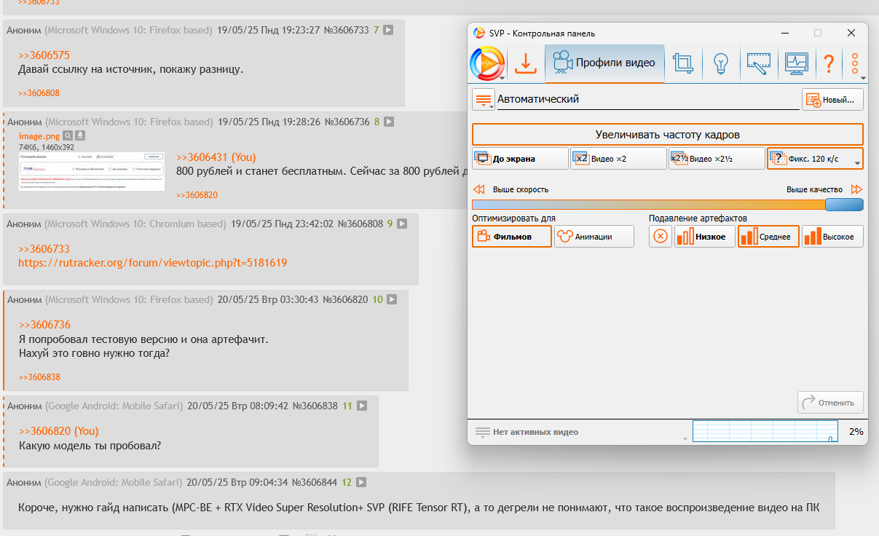Open the rutracker.org forum link
The height and width of the screenshot is (536, 879).
pyautogui.click(x=152, y=262)
